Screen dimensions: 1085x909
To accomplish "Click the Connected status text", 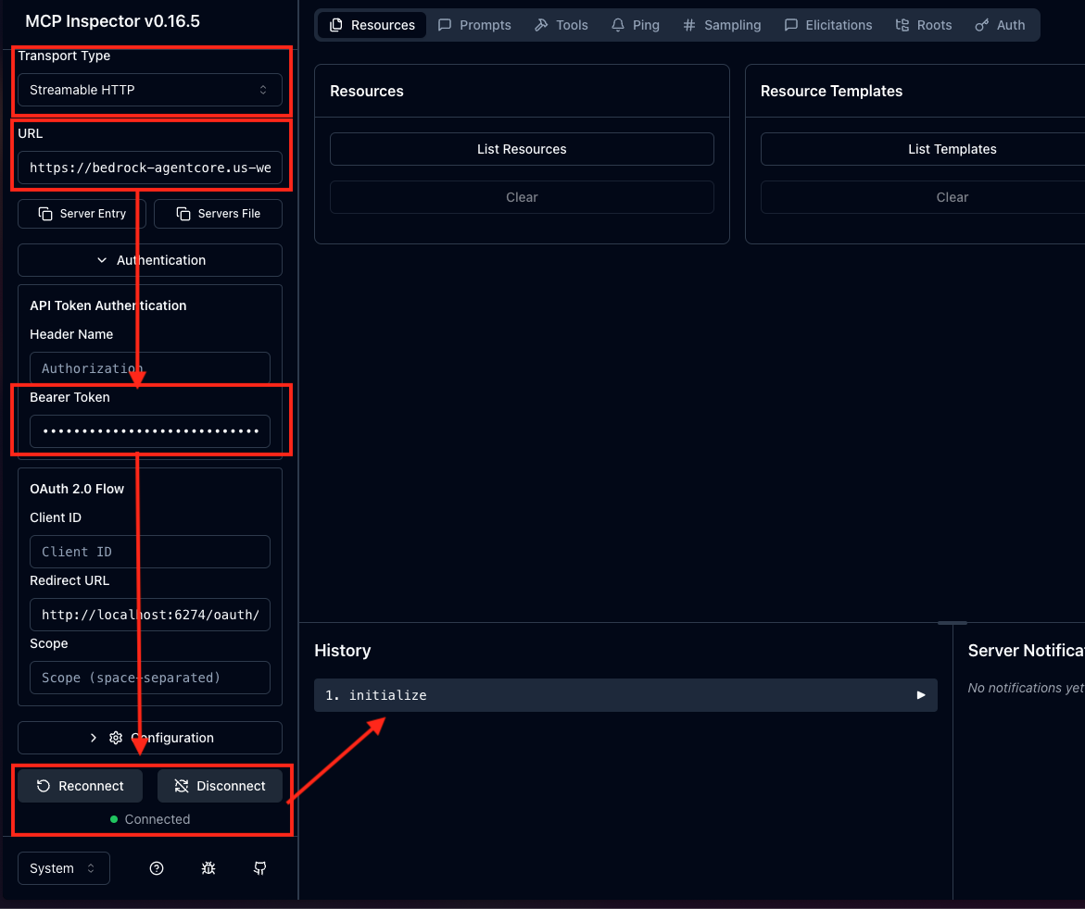I will 158,819.
